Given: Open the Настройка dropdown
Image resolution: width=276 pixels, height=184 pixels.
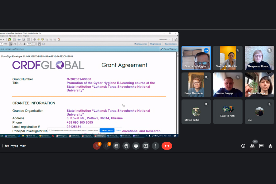Looking at the screenshot, I should coord(164,40).
